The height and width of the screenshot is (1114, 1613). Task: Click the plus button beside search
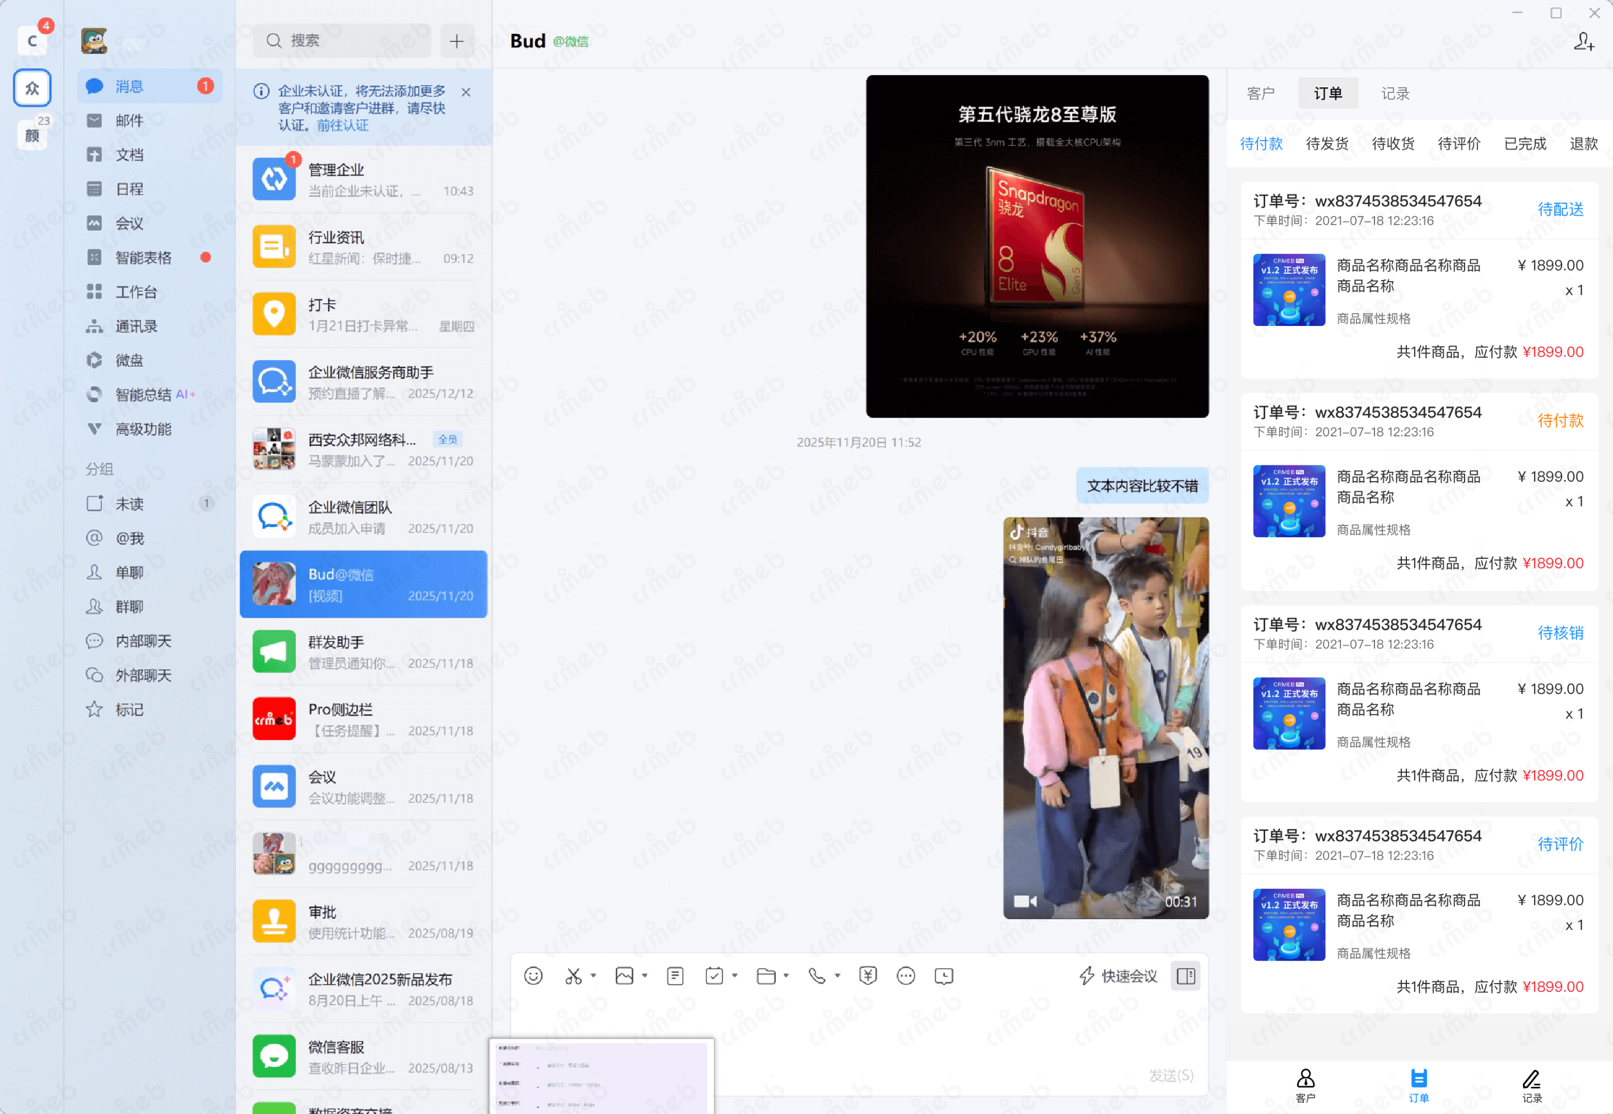click(x=456, y=41)
